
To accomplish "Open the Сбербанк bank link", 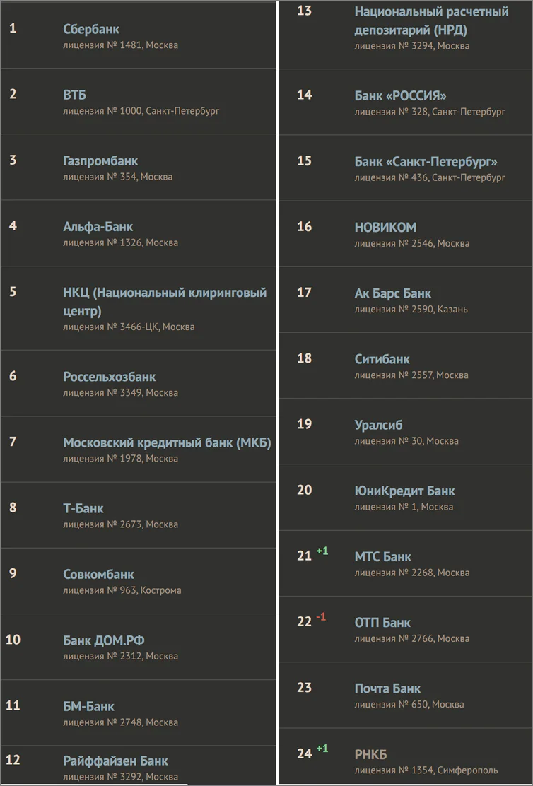I will pyautogui.click(x=91, y=29).
